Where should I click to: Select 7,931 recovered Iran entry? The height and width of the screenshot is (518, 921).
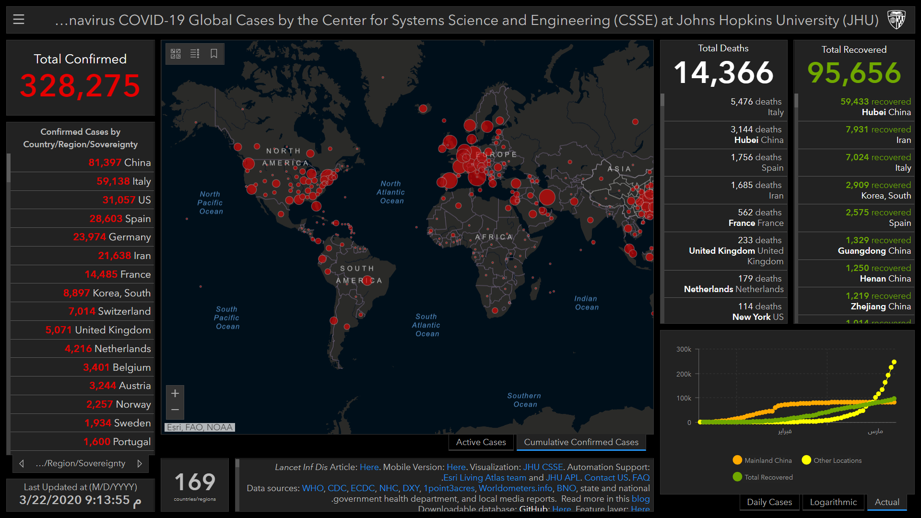[x=856, y=135]
